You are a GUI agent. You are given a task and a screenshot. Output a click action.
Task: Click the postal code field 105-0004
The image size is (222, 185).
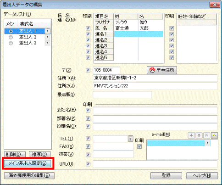(x=106, y=70)
